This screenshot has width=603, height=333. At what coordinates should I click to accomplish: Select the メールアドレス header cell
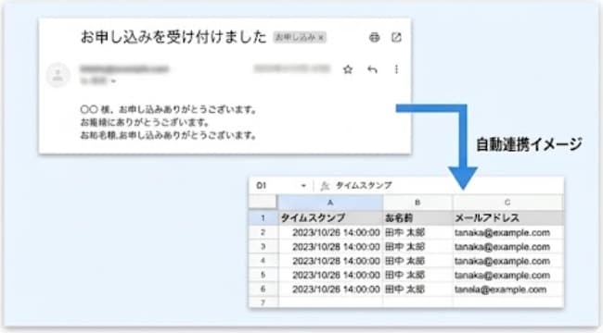coord(508,218)
